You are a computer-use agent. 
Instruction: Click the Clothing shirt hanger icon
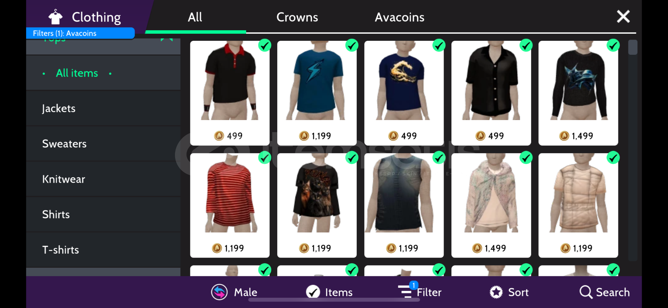[x=55, y=17]
